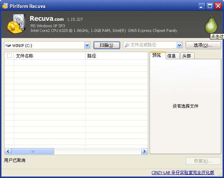Start scanning with the 扫描(S) button
Screen dimensions: 224x178
(x=107, y=45)
